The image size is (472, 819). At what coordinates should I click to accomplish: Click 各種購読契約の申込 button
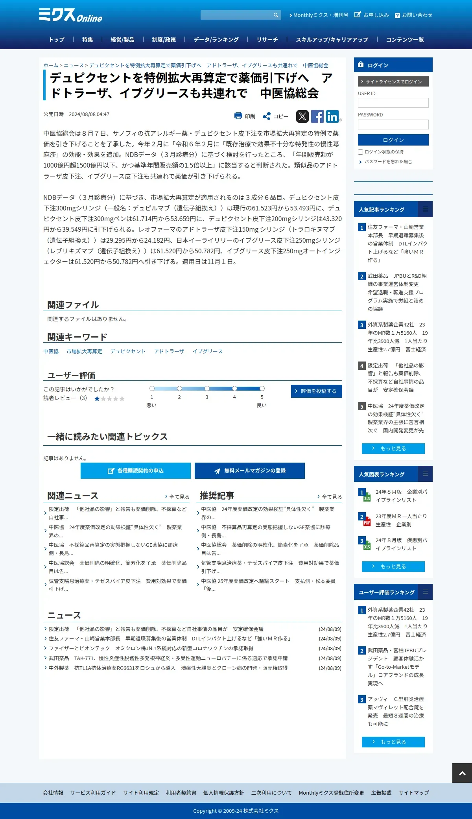tap(136, 470)
